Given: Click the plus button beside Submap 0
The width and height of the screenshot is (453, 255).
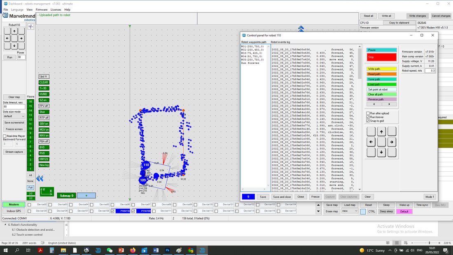Looking at the screenshot, I should click(x=86, y=196).
